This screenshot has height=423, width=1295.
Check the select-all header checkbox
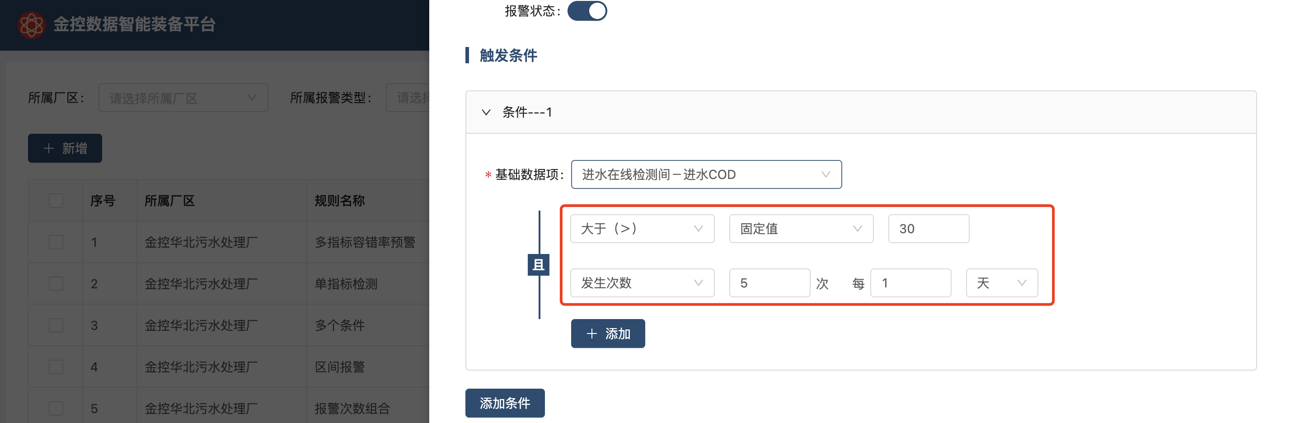(x=56, y=201)
